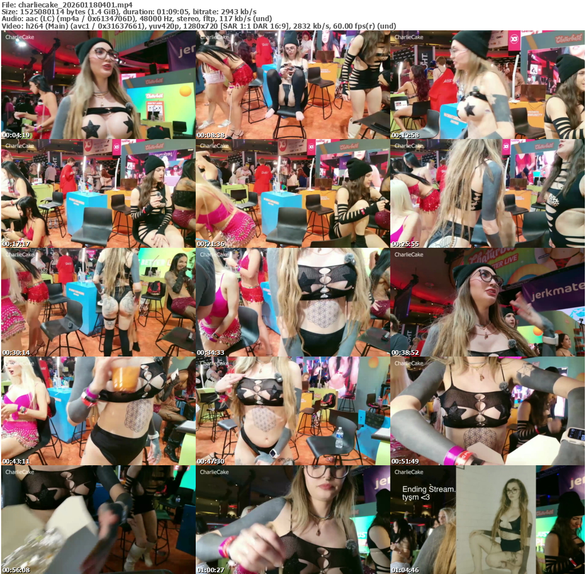Image resolution: width=586 pixels, height=574 pixels.
Task: Open the thumbnail marked 00:38:52
Action: pyautogui.click(x=488, y=302)
